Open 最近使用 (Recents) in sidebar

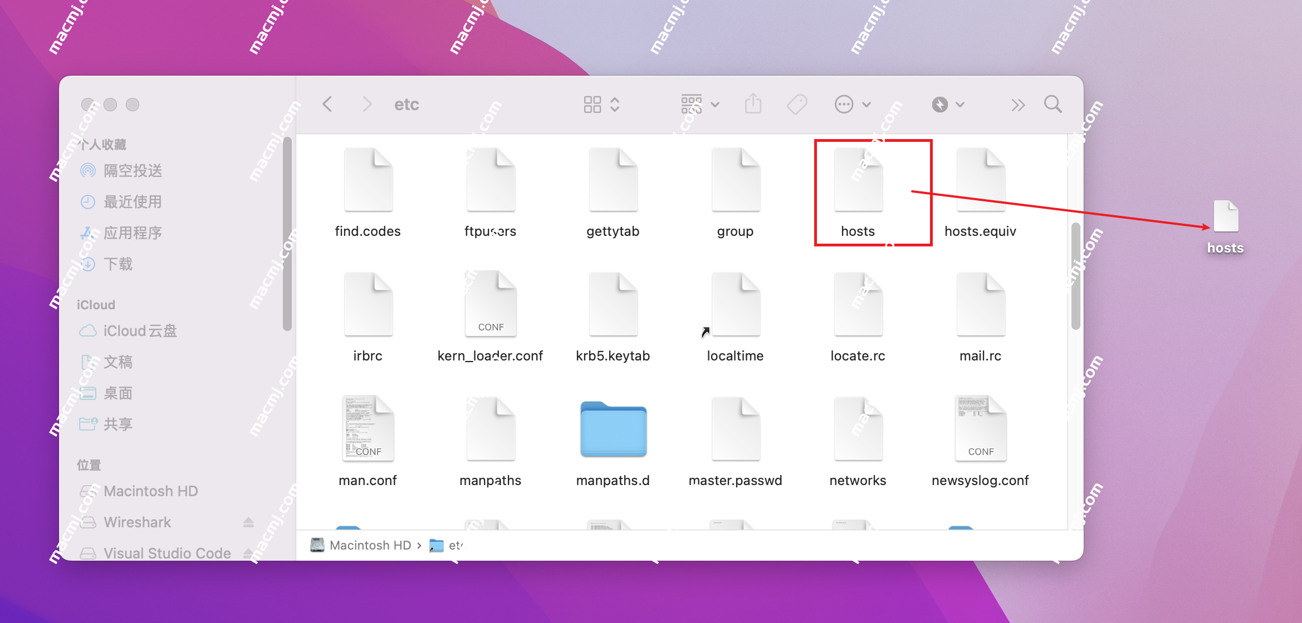121,202
